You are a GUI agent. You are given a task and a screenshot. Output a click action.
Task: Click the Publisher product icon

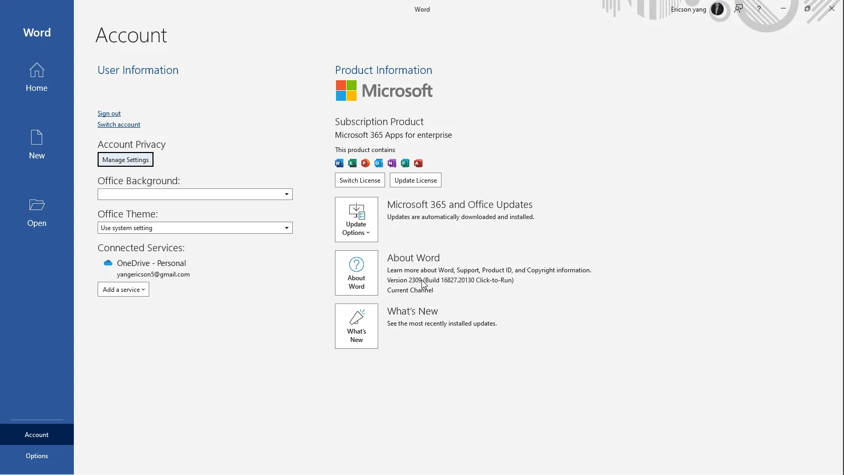pos(405,163)
